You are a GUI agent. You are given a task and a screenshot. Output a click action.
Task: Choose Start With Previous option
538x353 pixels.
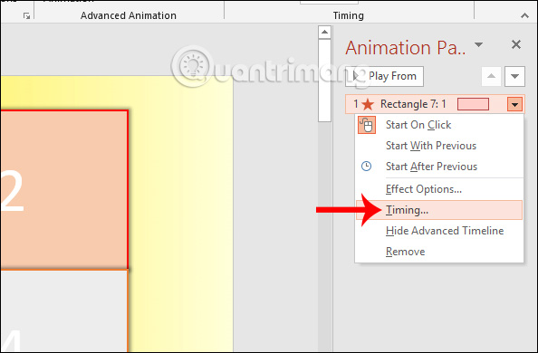[x=439, y=146]
